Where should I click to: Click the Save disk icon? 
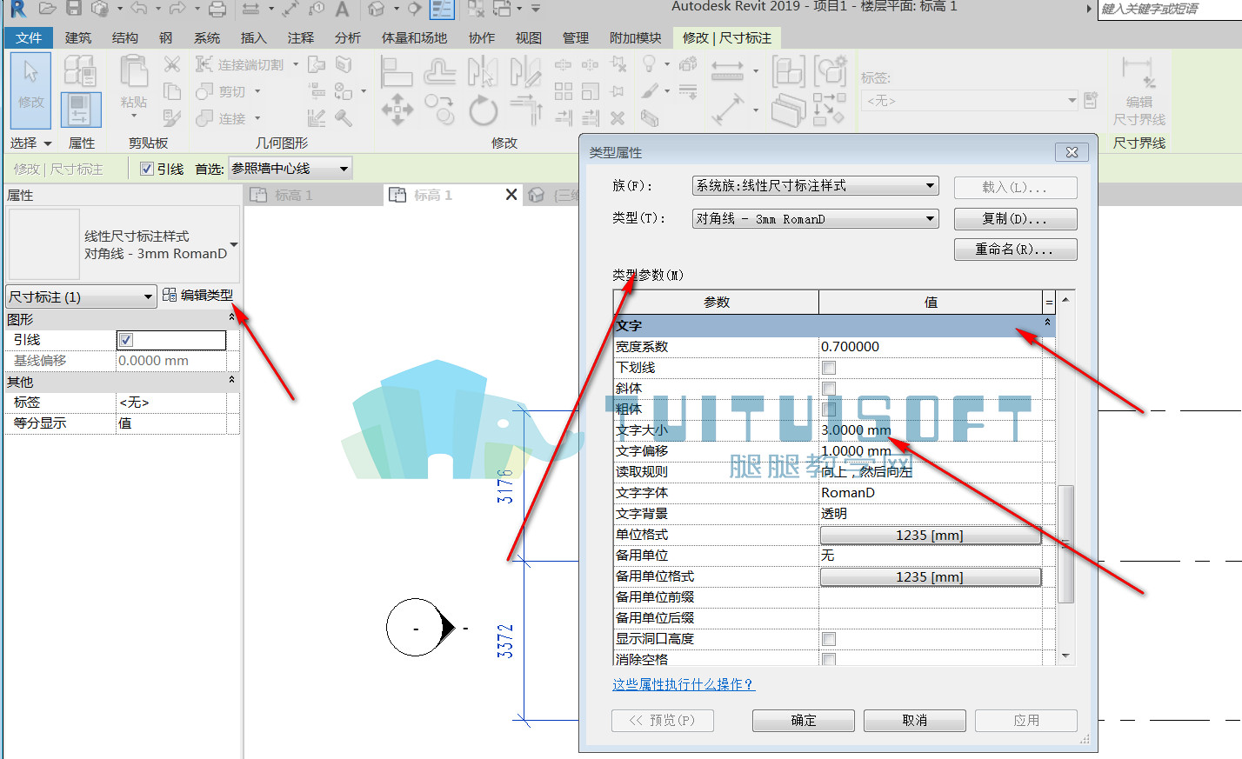point(74,9)
